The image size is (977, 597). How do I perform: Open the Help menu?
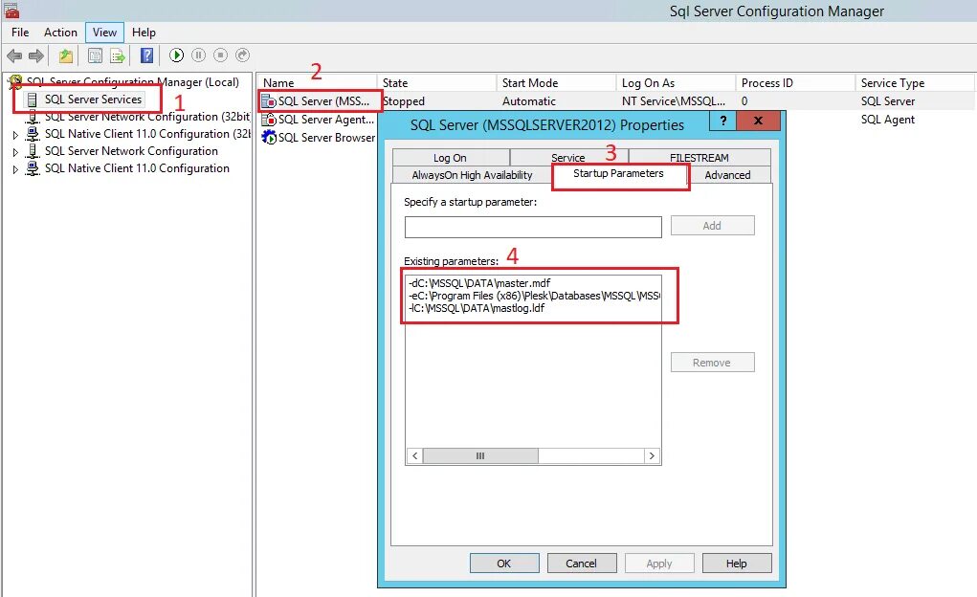click(144, 33)
